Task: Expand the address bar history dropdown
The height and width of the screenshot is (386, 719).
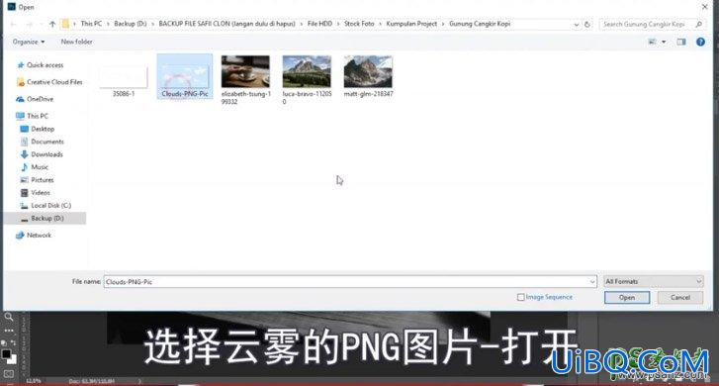Action: click(576, 25)
